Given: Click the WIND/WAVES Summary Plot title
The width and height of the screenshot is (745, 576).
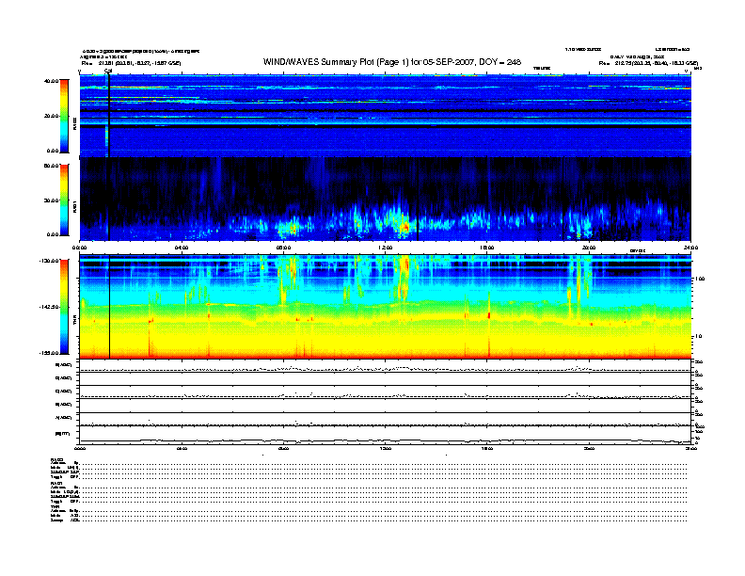Looking at the screenshot, I should [392, 62].
